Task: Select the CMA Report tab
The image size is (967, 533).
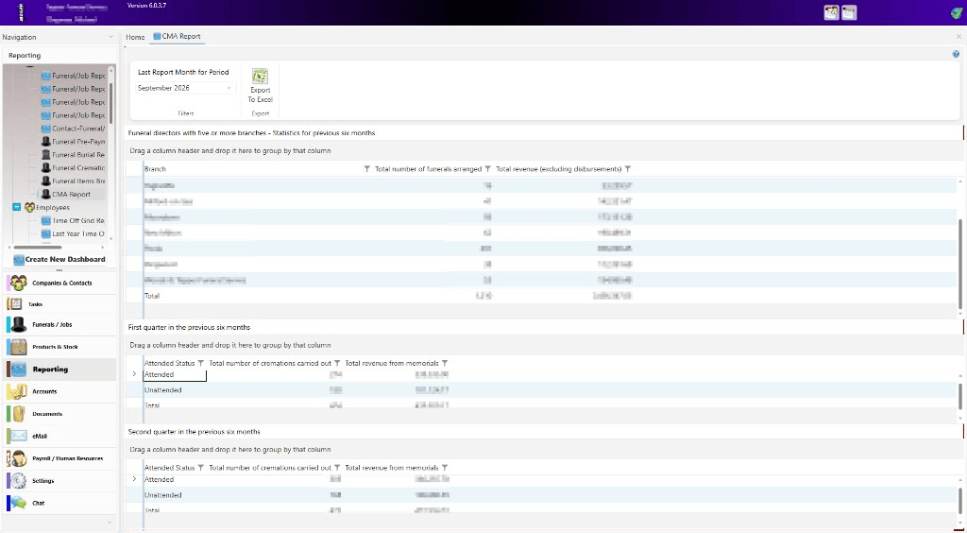Action: point(177,37)
